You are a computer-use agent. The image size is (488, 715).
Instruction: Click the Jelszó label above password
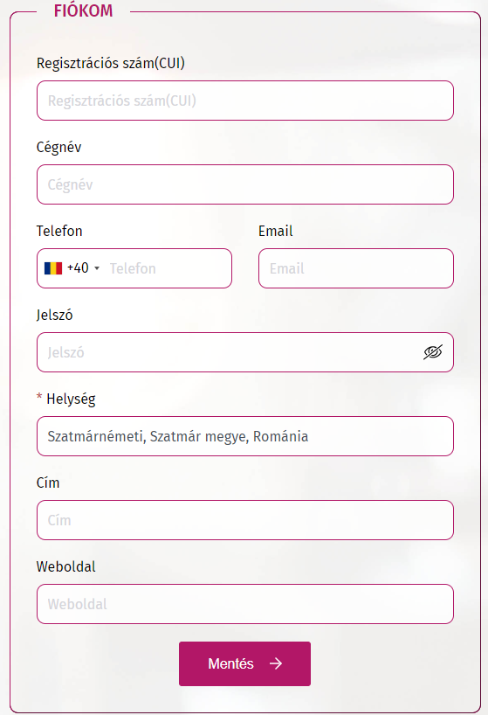(55, 315)
